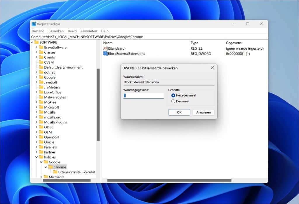The image size is (299, 204).
Task: Select the ExtensionInstallForcelist key label
Action: coord(77,172)
